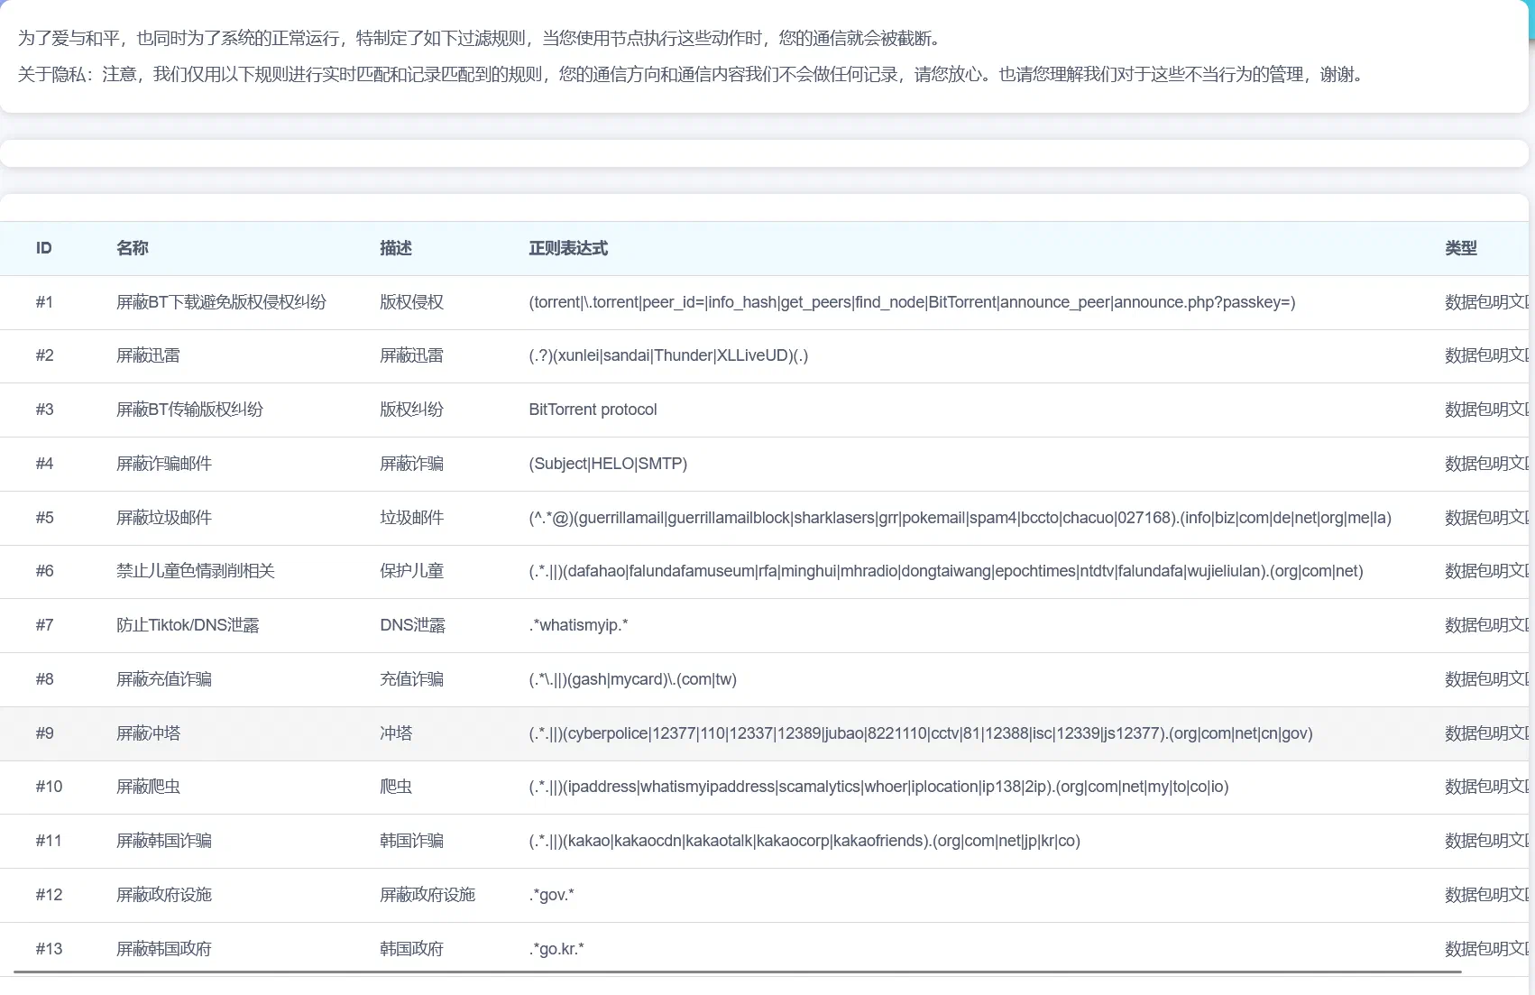Screen dimensions: 1535x995
Task: Select rule #13 屏蔽韩国政府
Action: click(x=163, y=949)
